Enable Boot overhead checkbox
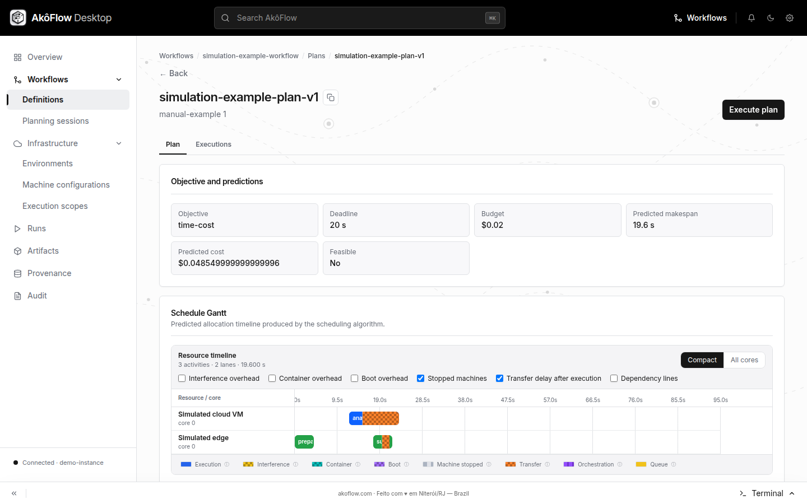 pyautogui.click(x=354, y=379)
